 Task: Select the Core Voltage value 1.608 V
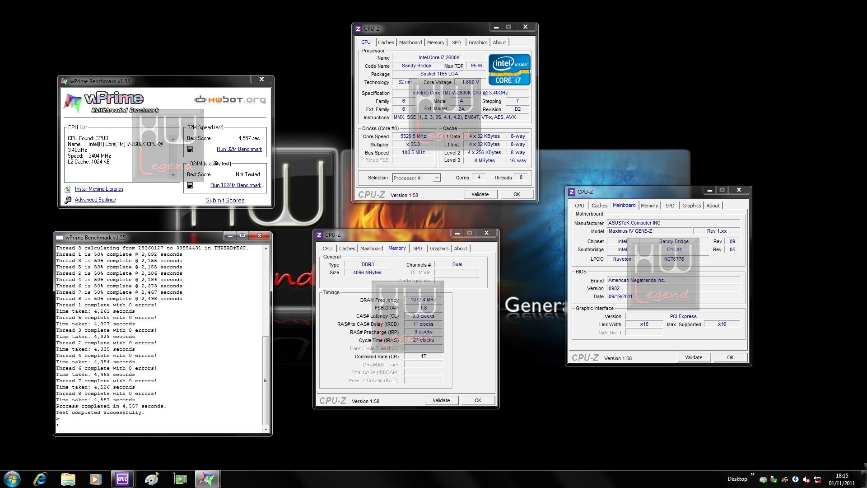point(470,82)
